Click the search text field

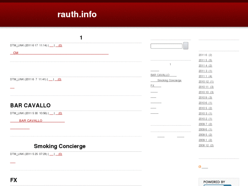tap(166, 46)
